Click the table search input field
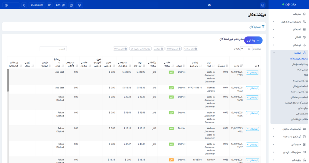309x163 pixels. pyautogui.click(x=53, y=49)
